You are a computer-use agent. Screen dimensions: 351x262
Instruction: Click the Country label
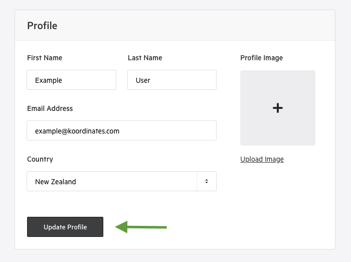tap(40, 159)
